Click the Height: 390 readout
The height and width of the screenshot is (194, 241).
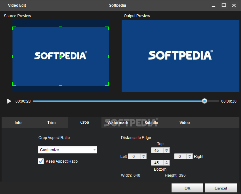175,175
